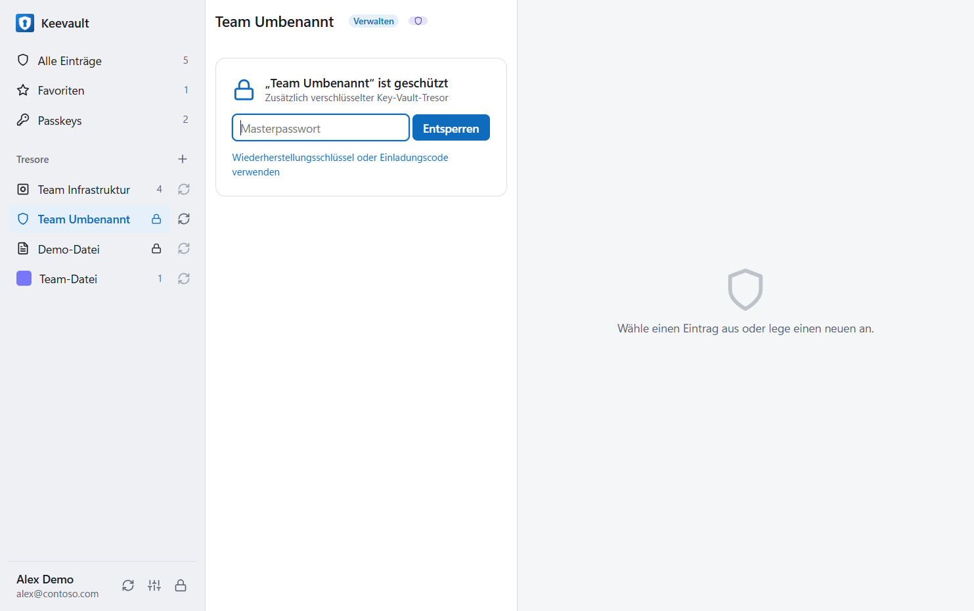Focus the Masterpasswort input field

coord(321,127)
